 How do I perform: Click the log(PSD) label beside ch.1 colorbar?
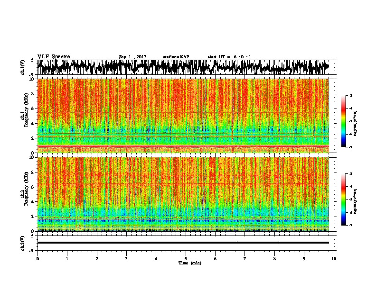coord(355,123)
